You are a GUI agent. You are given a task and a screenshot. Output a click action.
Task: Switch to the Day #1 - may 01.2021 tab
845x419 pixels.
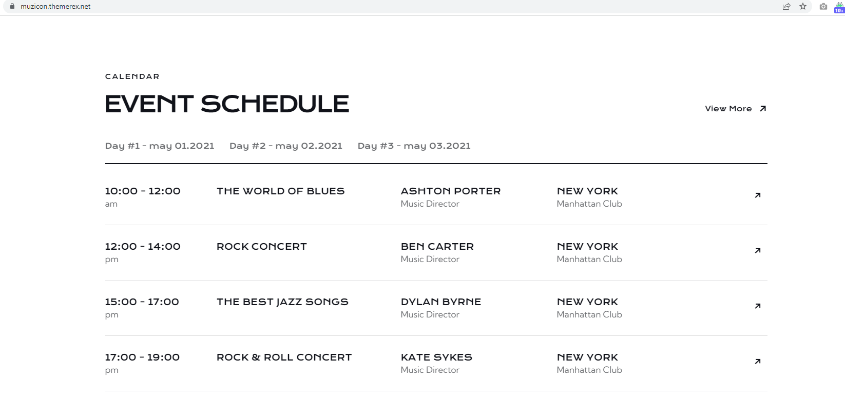tap(160, 146)
